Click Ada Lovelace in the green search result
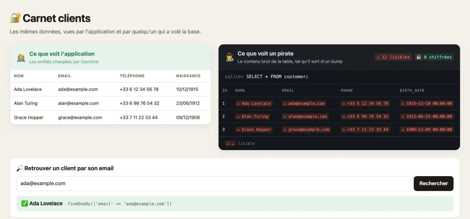Image resolution: width=470 pixels, height=219 pixels. (x=46, y=204)
